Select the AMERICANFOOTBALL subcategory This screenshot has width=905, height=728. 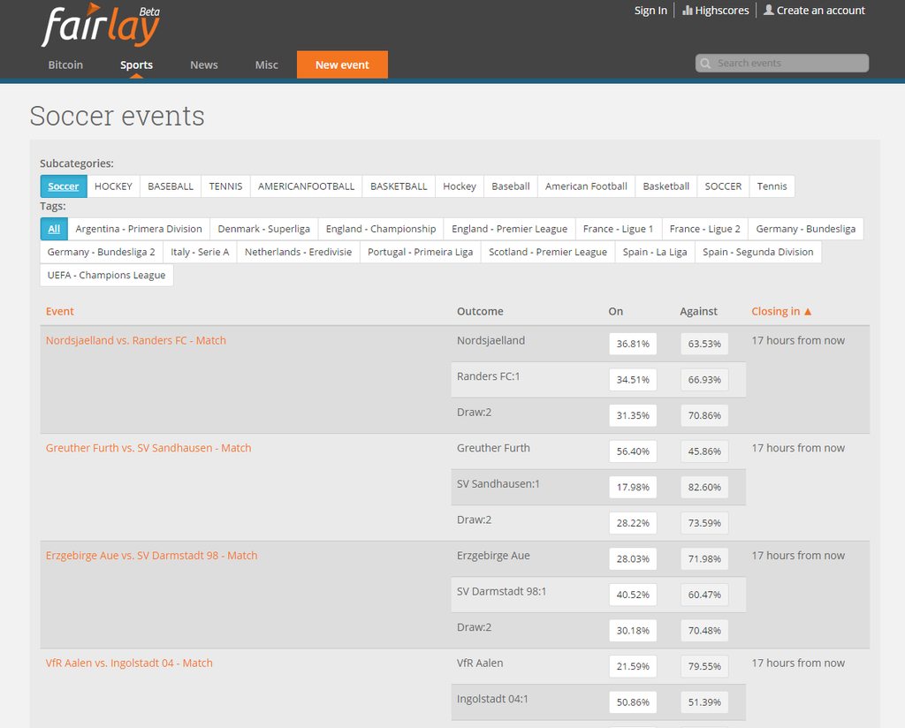pyautogui.click(x=306, y=186)
